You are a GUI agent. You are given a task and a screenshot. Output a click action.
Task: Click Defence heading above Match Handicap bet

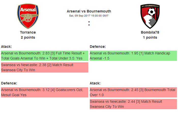point(98,47)
